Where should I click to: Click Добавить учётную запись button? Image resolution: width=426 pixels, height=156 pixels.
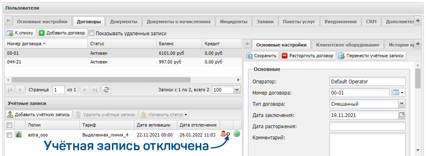[39, 115]
